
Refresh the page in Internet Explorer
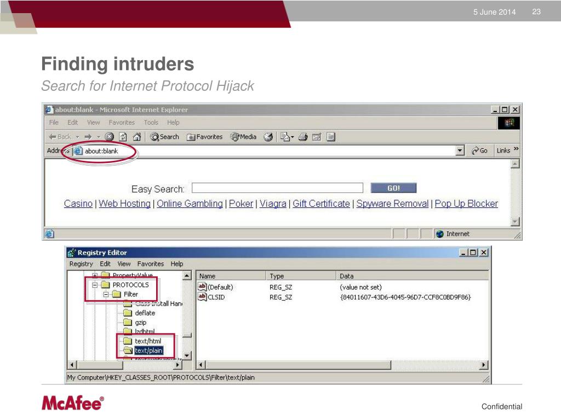(x=123, y=137)
